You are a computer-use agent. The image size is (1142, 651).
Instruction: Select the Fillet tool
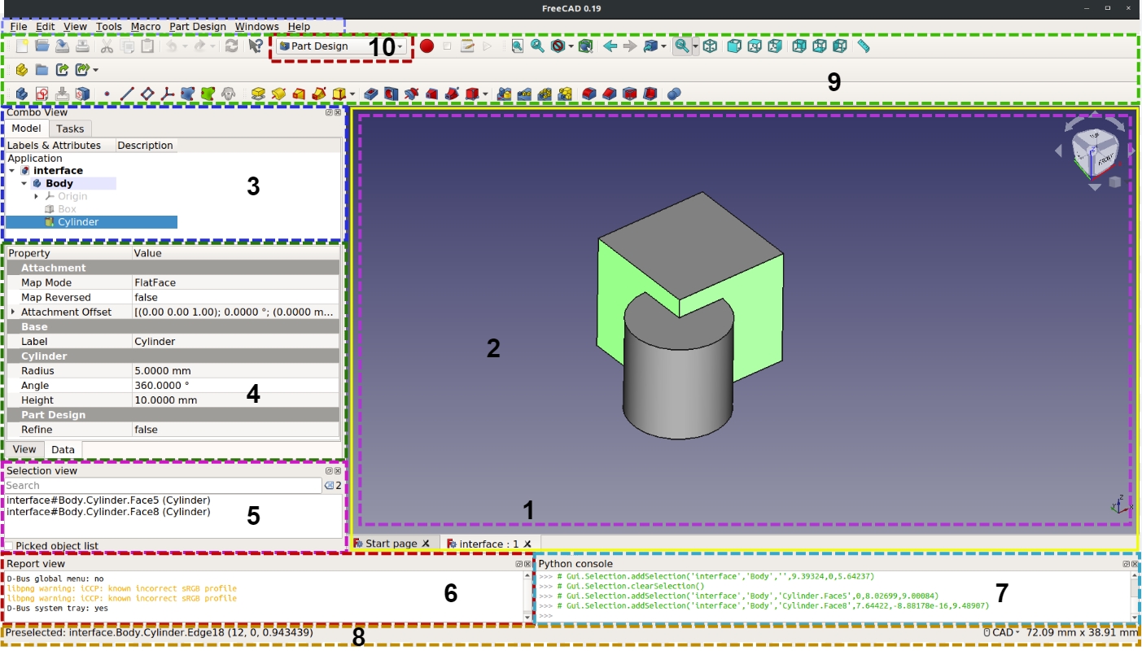pyautogui.click(x=588, y=94)
